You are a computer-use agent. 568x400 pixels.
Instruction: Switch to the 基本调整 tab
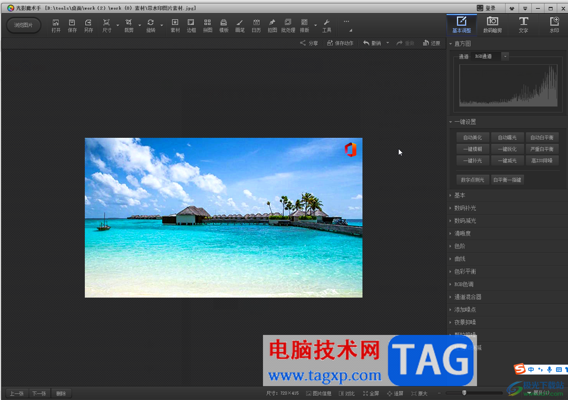462,25
